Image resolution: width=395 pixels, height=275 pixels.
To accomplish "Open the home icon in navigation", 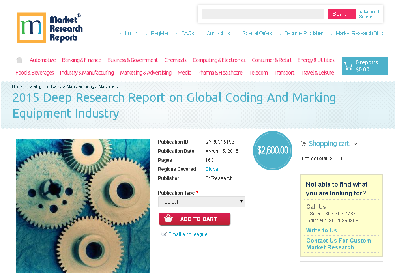I will (19, 60).
